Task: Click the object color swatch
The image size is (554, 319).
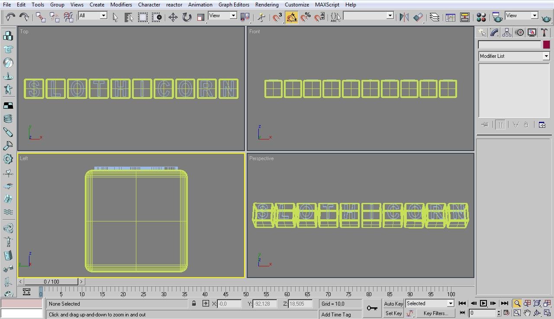Action: point(546,44)
